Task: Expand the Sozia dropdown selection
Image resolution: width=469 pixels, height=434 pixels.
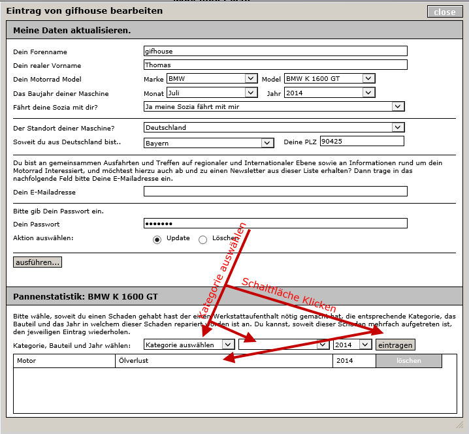Action: [274, 106]
